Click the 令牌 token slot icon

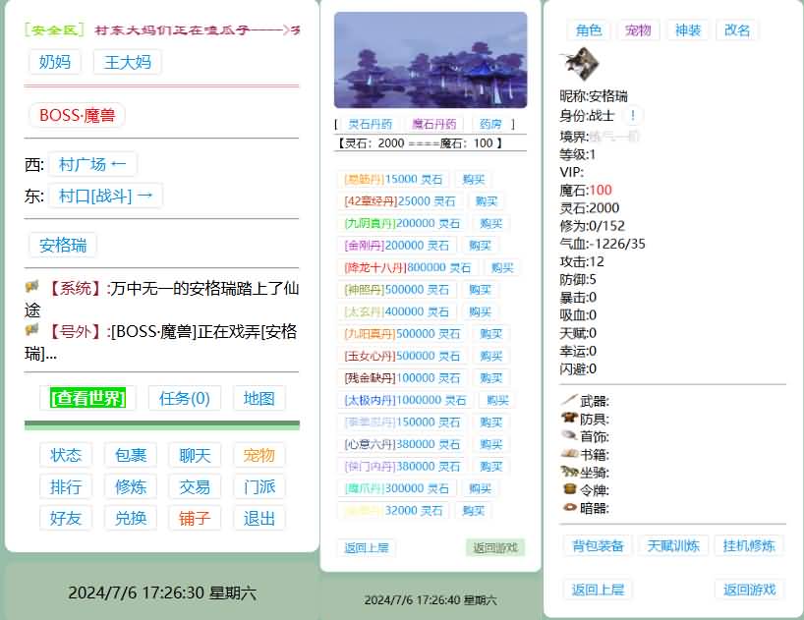click(x=569, y=489)
